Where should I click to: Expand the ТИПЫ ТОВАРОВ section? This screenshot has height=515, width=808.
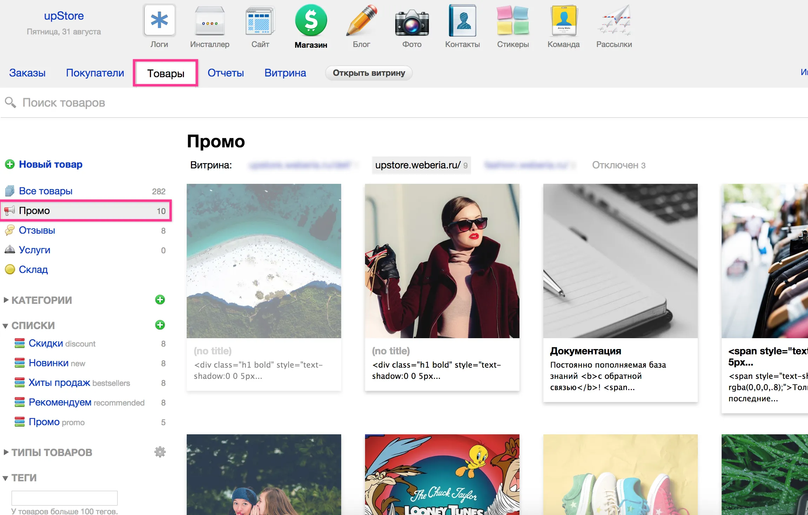coord(6,452)
